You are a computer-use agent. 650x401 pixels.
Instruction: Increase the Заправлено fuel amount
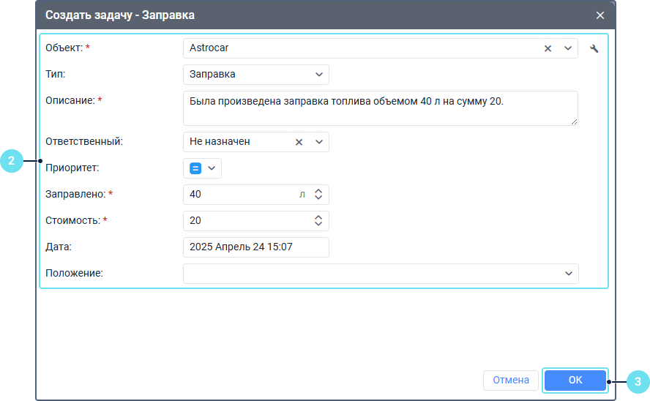pyautogui.click(x=318, y=191)
